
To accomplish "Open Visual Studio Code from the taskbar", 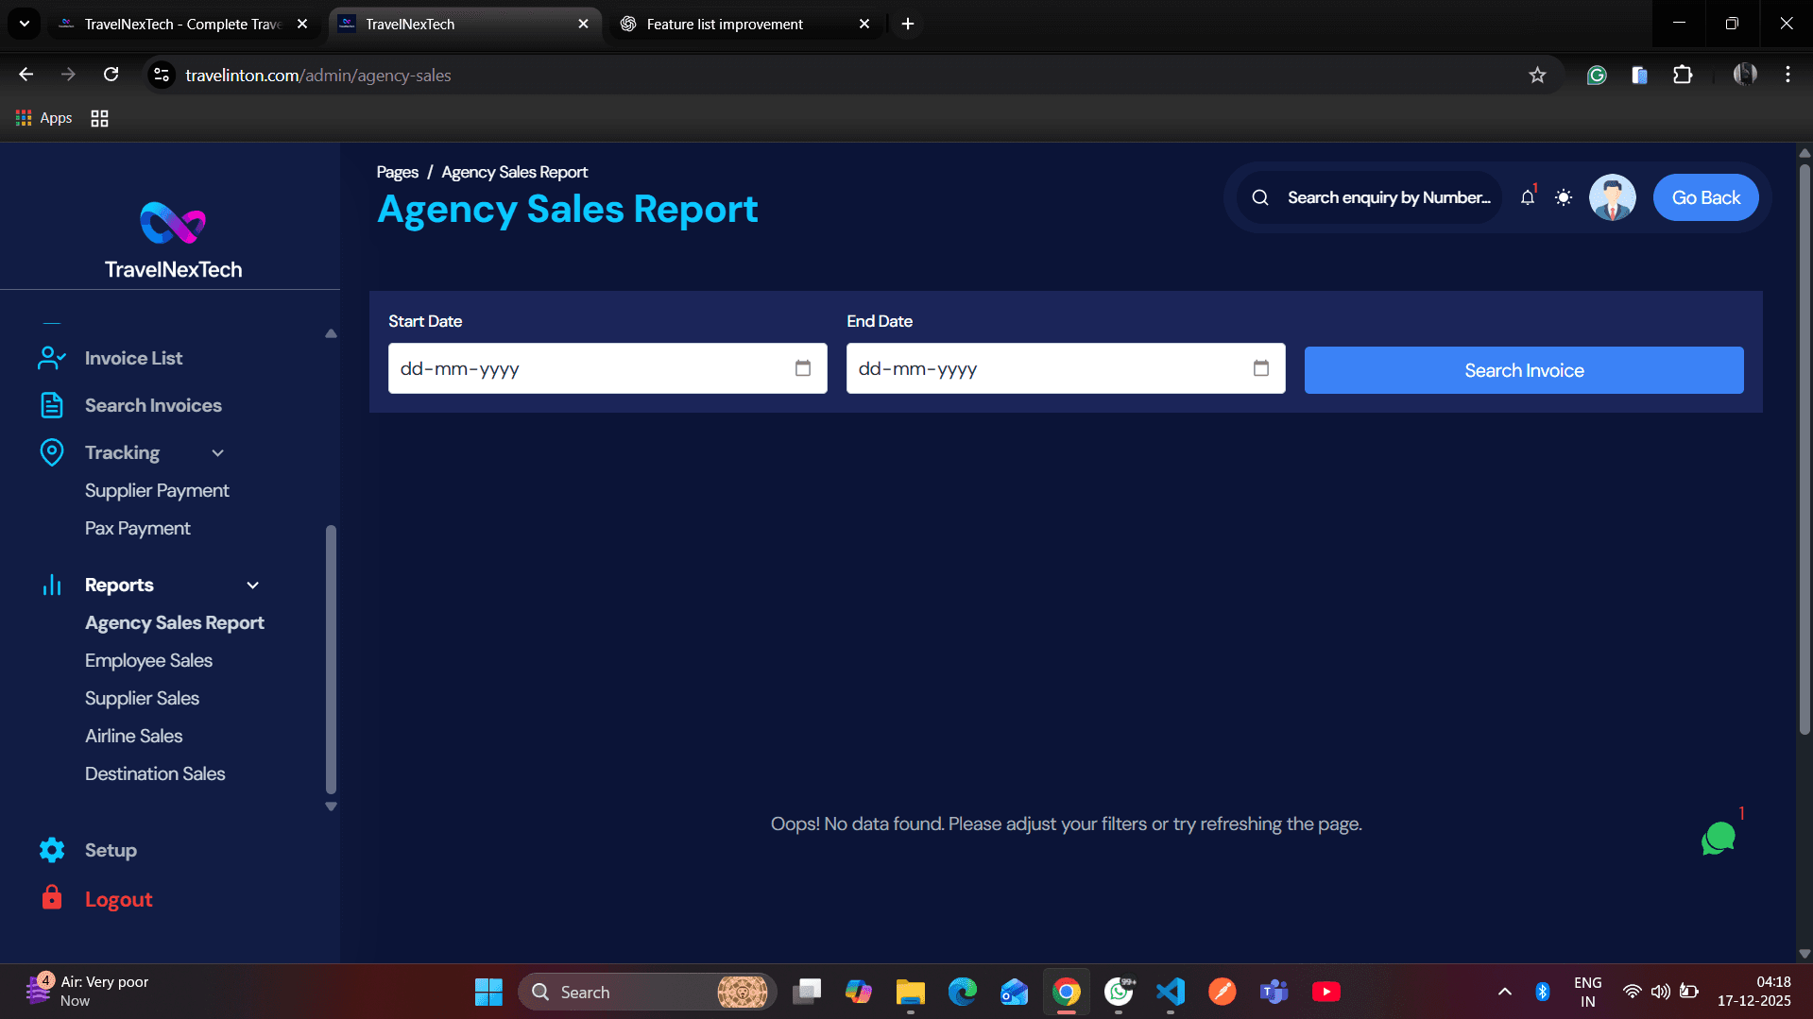I will click(1171, 992).
